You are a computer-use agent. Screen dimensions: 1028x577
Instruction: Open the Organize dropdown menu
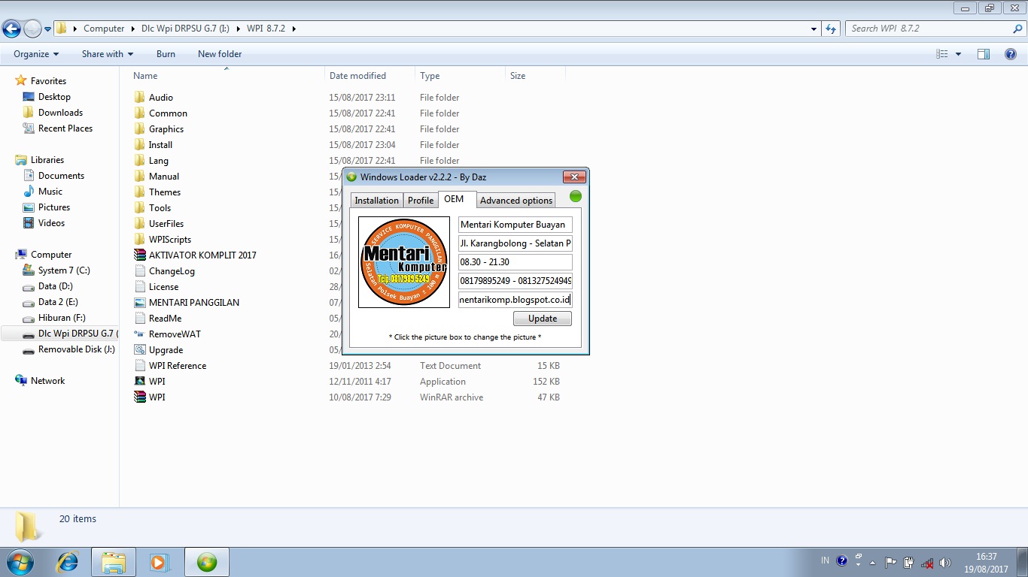tap(36, 54)
